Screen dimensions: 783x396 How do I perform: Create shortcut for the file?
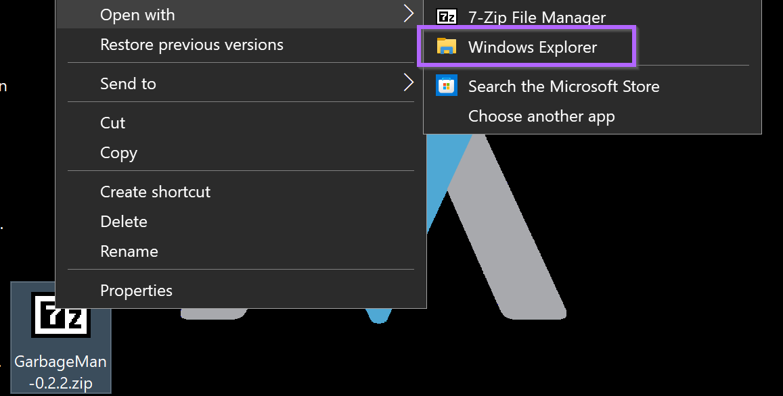155,192
